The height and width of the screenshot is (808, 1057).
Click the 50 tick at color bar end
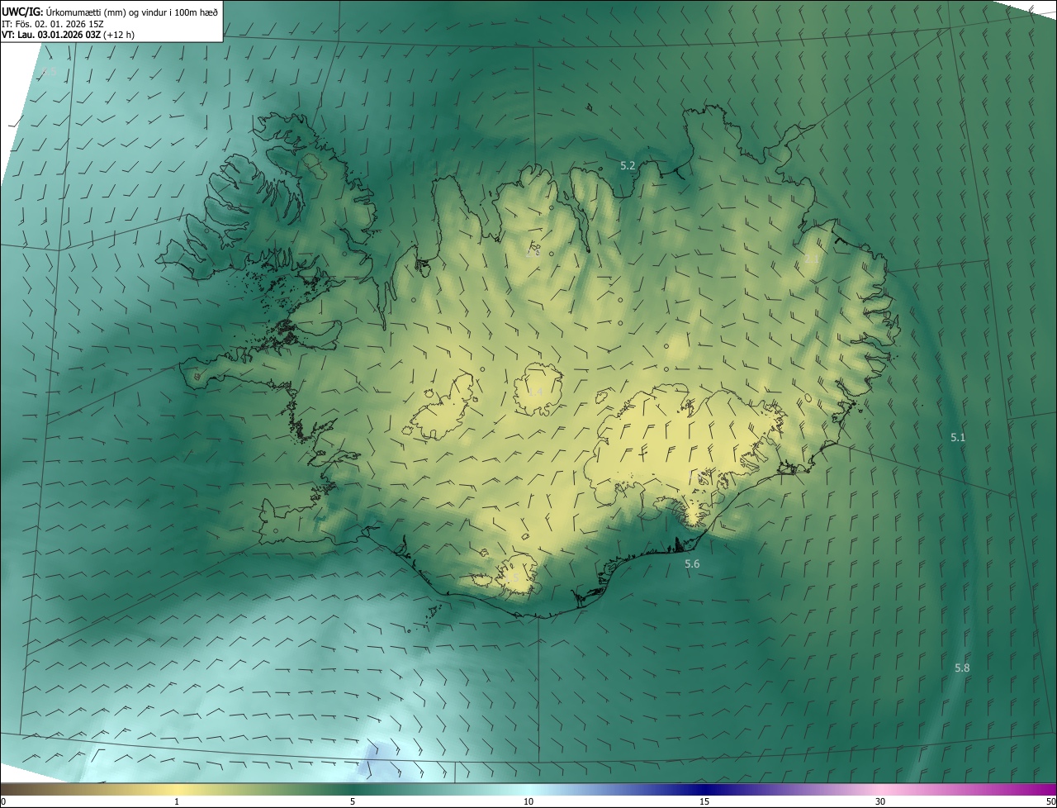(1050, 801)
